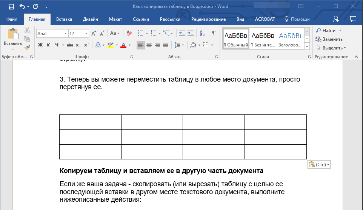Show paragraph marks with the pilcrow icon

[x=214, y=33]
